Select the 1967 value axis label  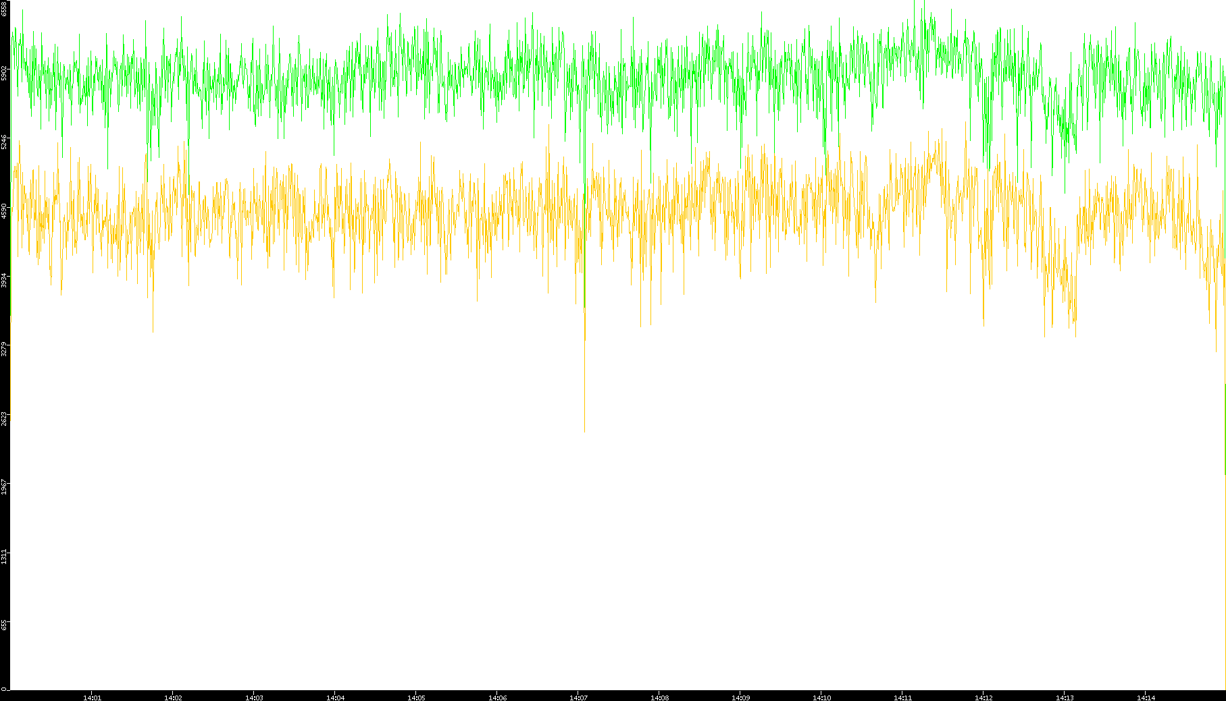pos(5,487)
